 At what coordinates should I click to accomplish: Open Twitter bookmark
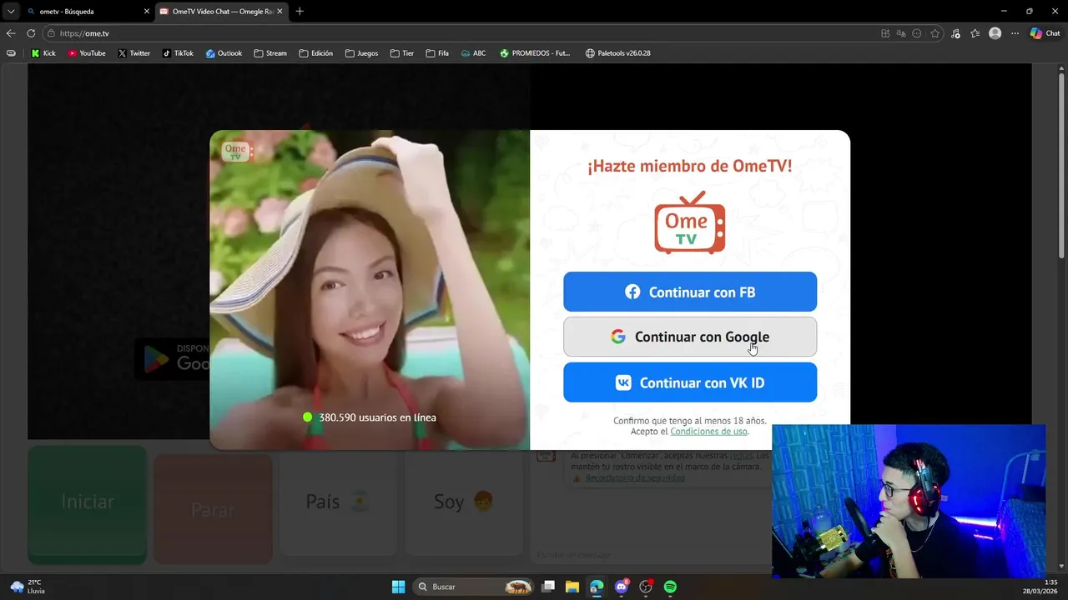(134, 53)
